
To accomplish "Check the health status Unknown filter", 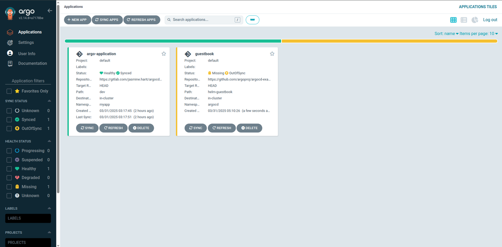I will (x=9, y=196).
